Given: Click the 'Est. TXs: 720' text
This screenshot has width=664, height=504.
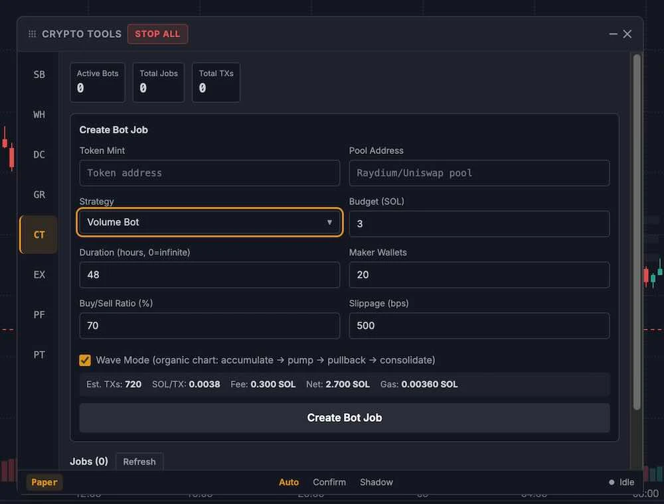Looking at the screenshot, I should [x=114, y=385].
